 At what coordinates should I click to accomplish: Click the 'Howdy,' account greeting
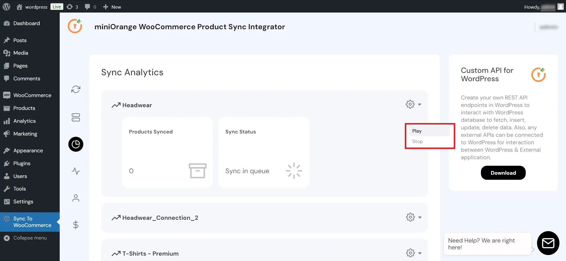(532, 7)
